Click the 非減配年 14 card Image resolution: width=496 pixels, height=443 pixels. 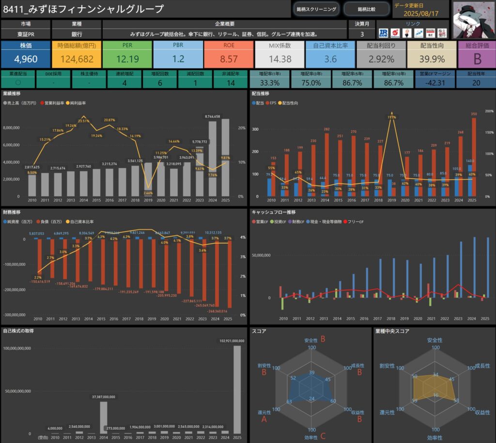pyautogui.click(x=231, y=79)
